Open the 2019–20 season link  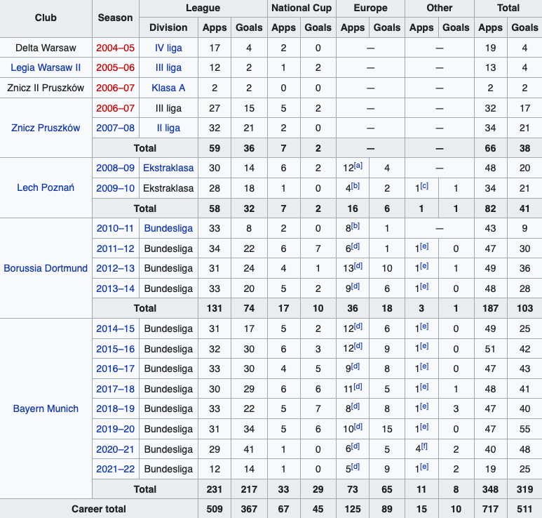click(116, 429)
